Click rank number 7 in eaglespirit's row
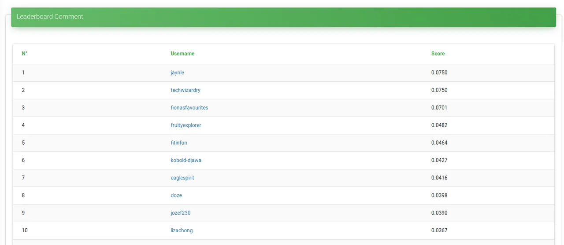The width and height of the screenshot is (564, 245). (x=23, y=178)
